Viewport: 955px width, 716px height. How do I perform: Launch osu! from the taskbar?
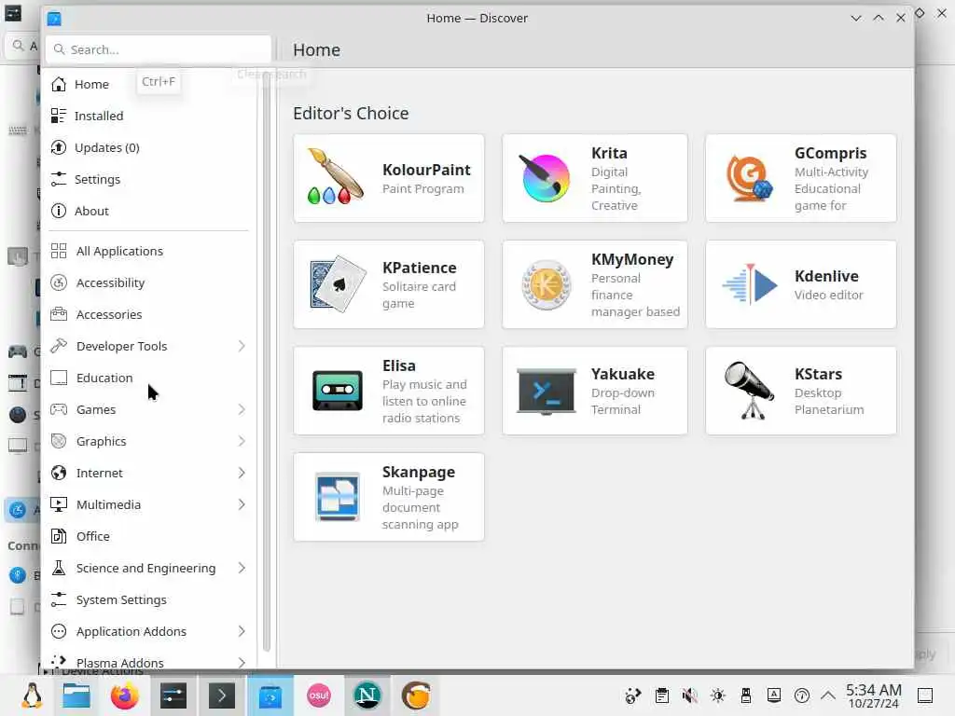pos(319,695)
